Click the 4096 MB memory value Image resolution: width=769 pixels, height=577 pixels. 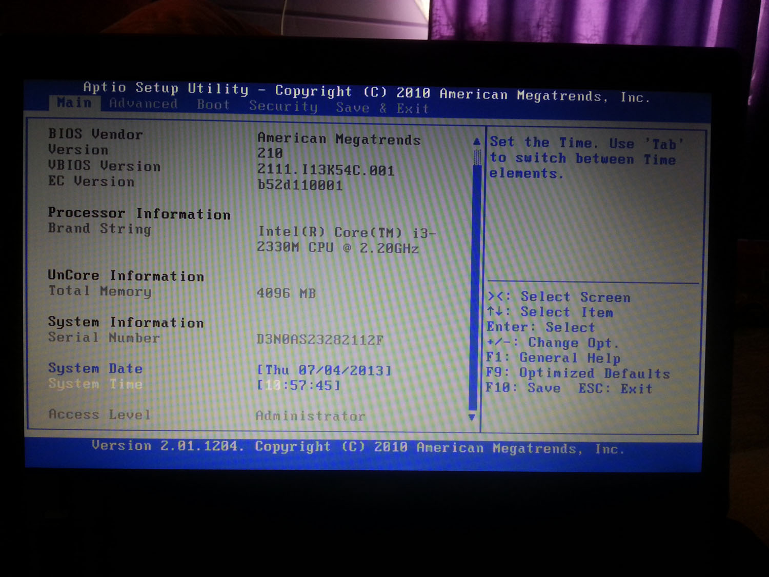pyautogui.click(x=286, y=293)
